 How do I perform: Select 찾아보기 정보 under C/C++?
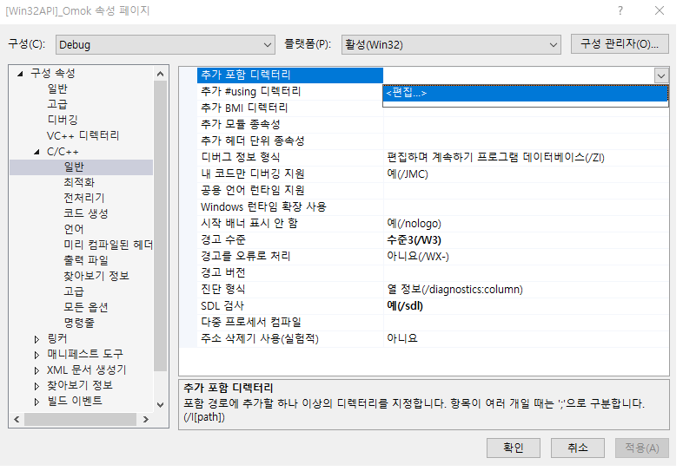(x=96, y=276)
